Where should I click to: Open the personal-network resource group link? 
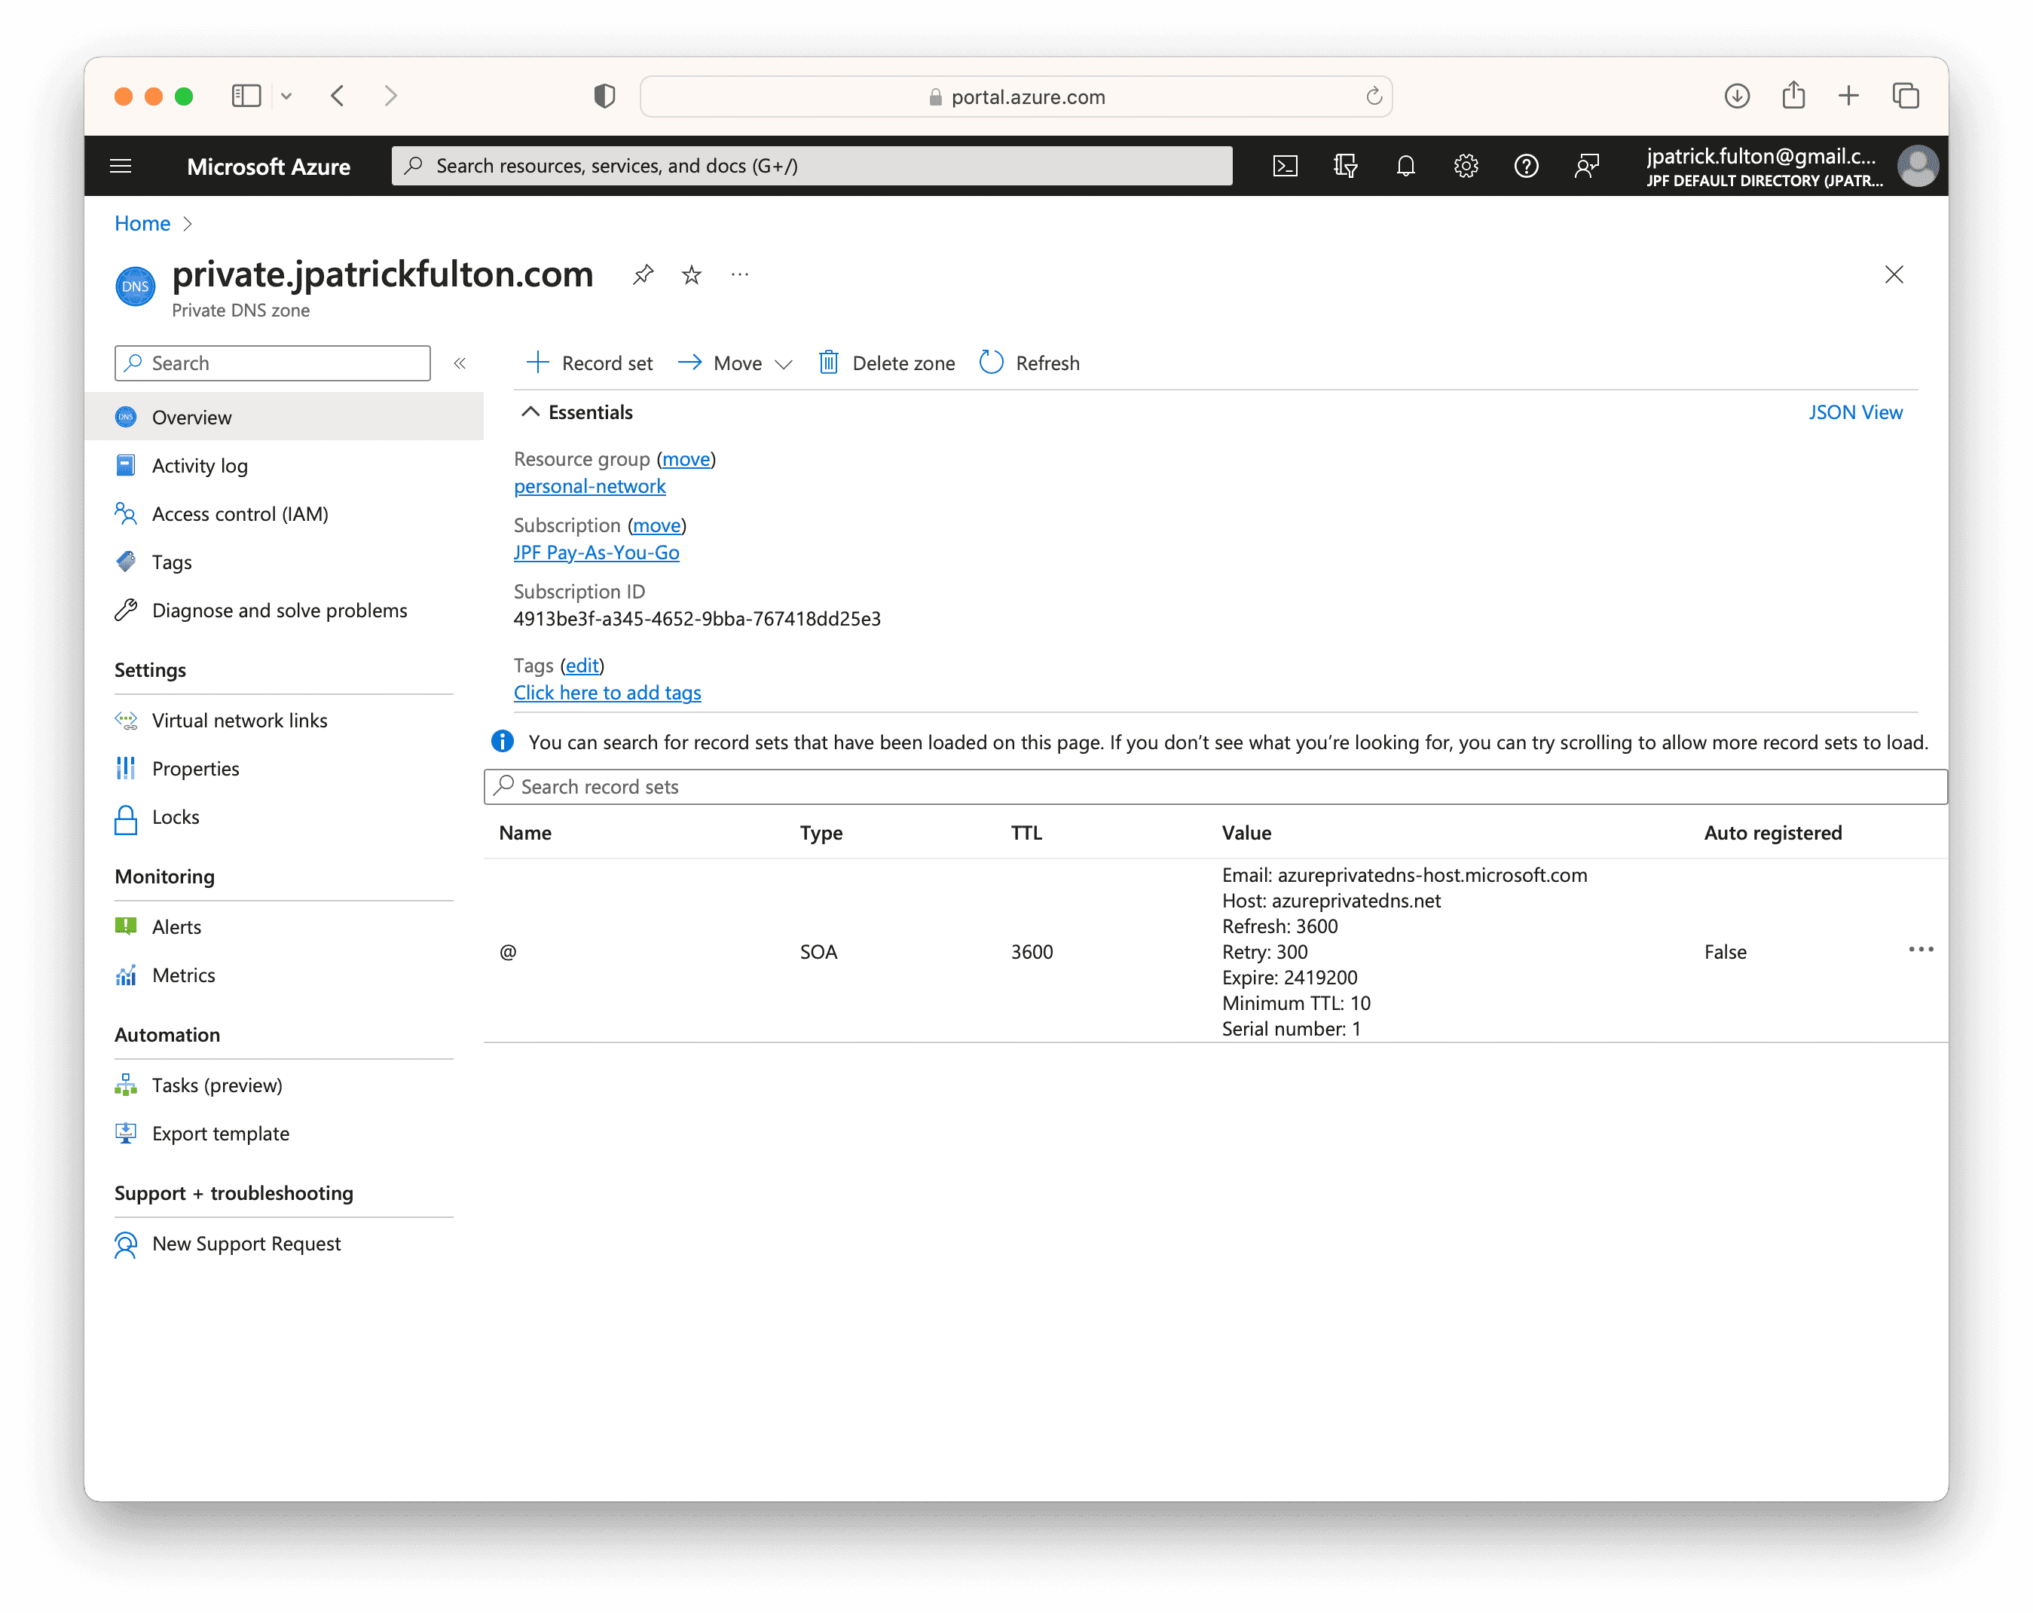pos(589,486)
